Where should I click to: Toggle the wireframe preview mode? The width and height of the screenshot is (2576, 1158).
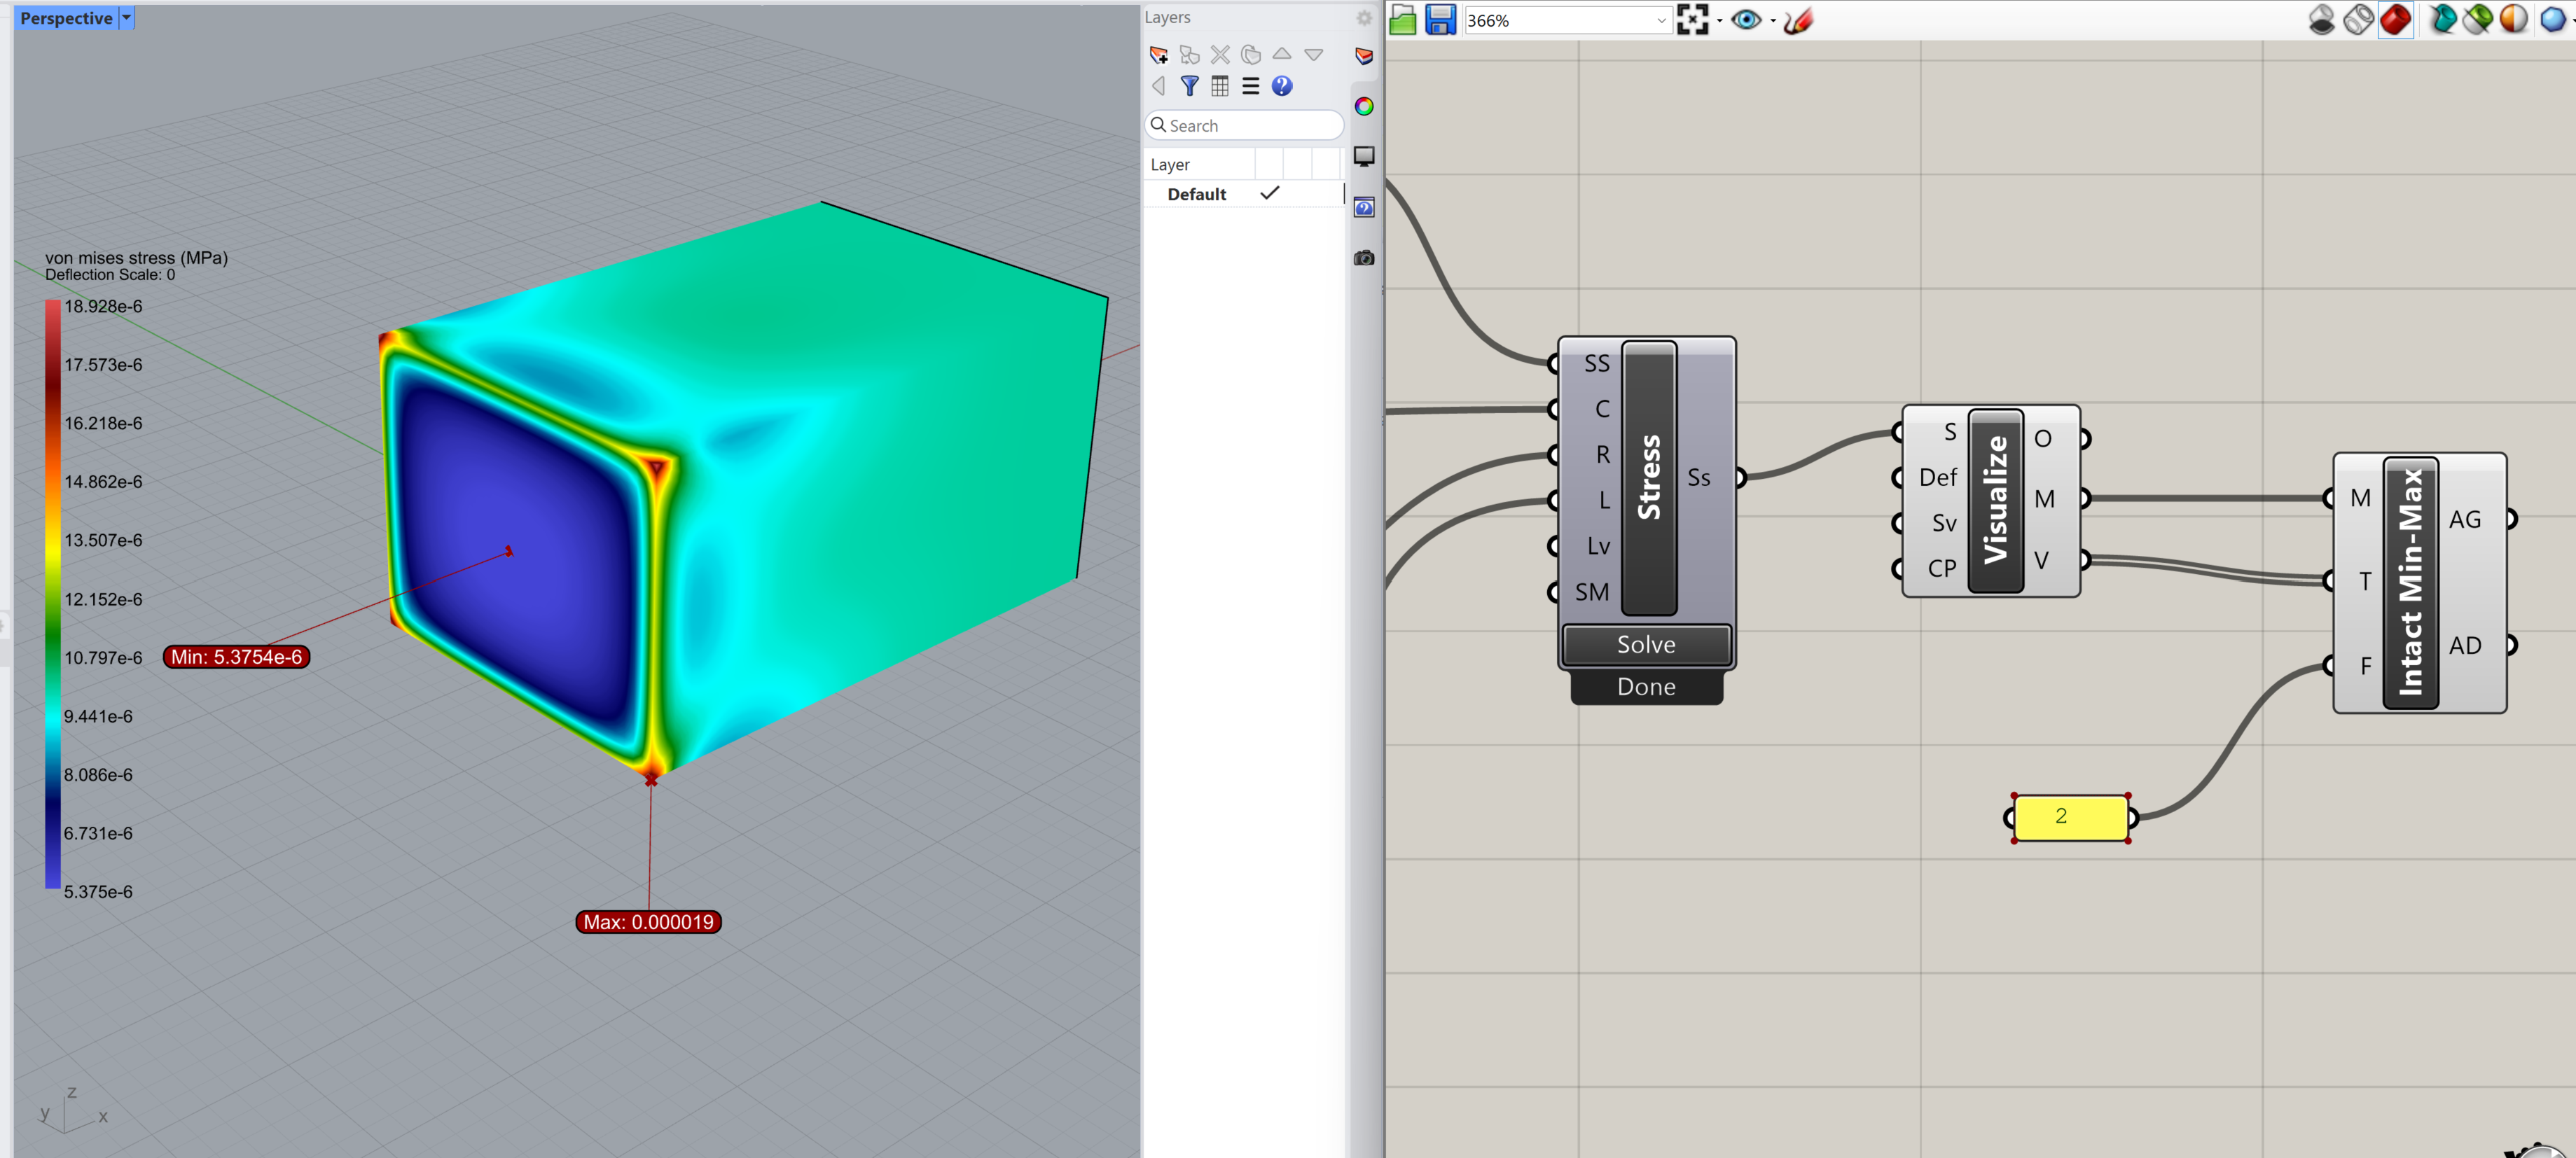2358,19
